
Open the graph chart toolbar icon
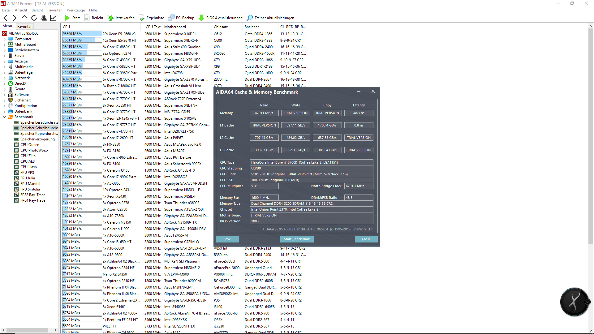click(x=53, y=18)
